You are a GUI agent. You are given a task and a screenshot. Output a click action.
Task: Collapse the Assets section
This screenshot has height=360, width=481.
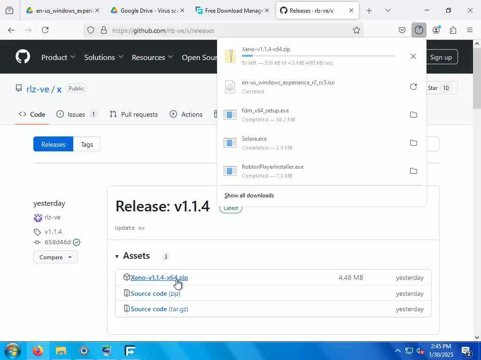click(132, 256)
